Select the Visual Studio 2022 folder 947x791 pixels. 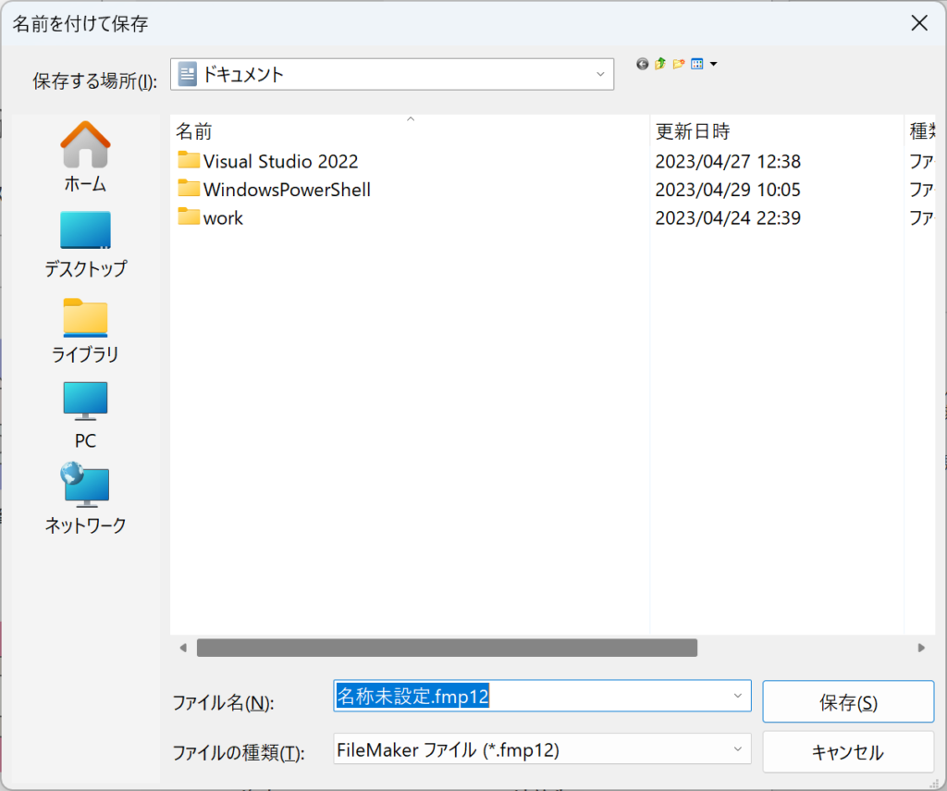[280, 162]
